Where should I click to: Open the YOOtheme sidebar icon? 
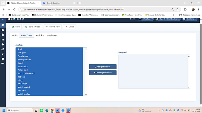(x=3, y=63)
